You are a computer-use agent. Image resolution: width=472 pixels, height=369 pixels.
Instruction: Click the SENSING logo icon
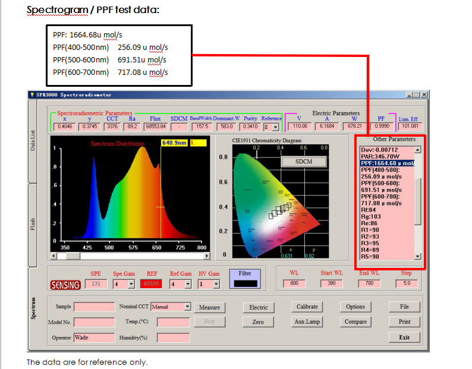pos(65,285)
